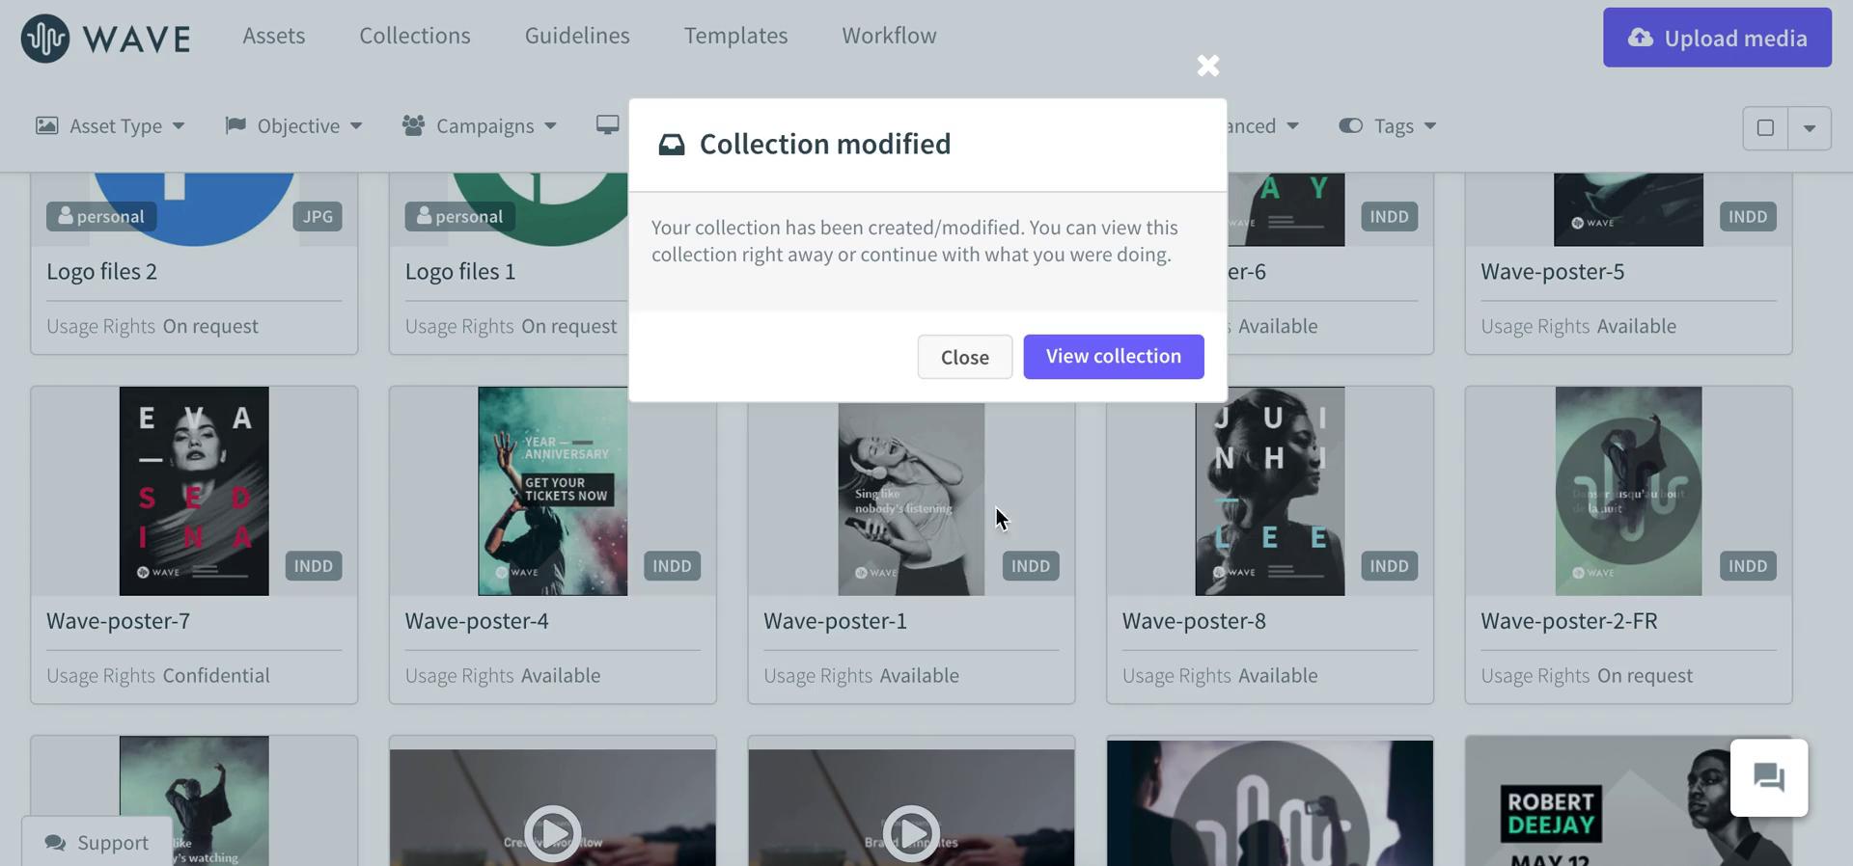
Task: Close the Collection modified dialog
Action: point(964,357)
